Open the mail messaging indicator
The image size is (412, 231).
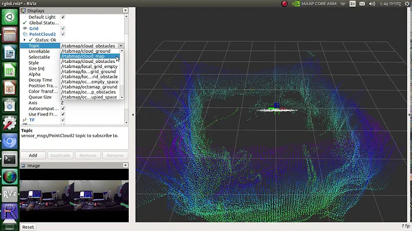tap(362, 3)
